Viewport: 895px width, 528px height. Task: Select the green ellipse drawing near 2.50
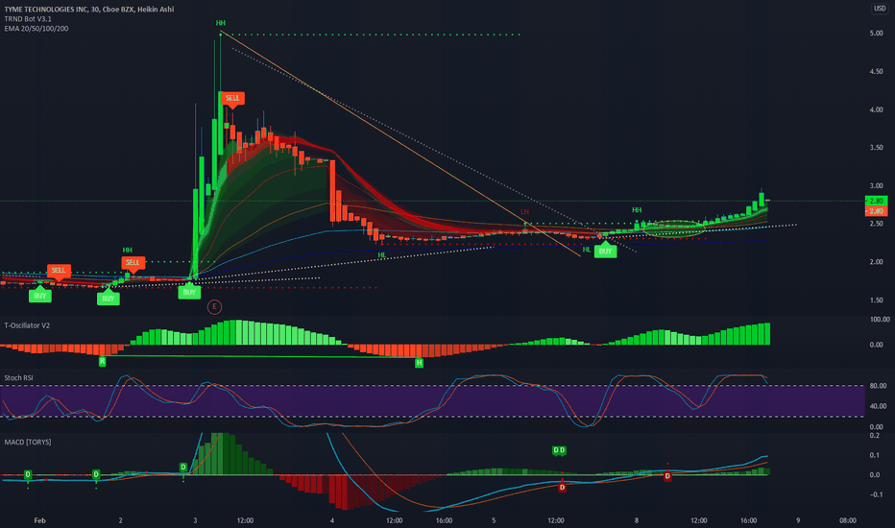(x=674, y=228)
